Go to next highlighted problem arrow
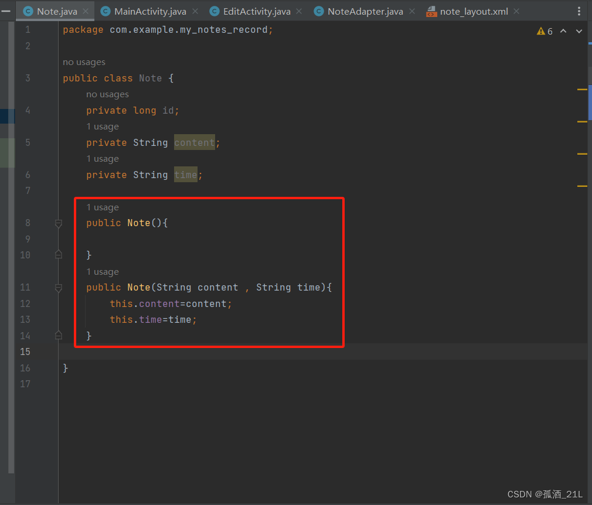 click(x=579, y=31)
